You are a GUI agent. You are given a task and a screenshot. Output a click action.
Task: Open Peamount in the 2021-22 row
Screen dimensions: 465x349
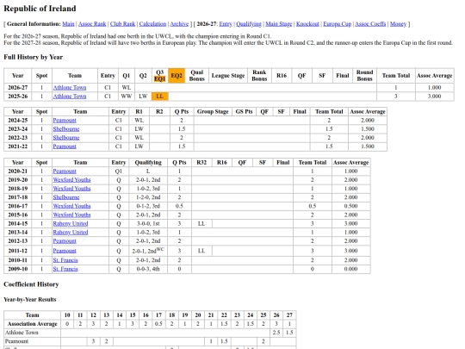point(65,146)
